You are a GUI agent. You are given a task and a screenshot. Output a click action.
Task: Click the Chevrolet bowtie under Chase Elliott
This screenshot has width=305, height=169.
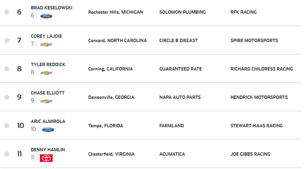[x=46, y=101]
